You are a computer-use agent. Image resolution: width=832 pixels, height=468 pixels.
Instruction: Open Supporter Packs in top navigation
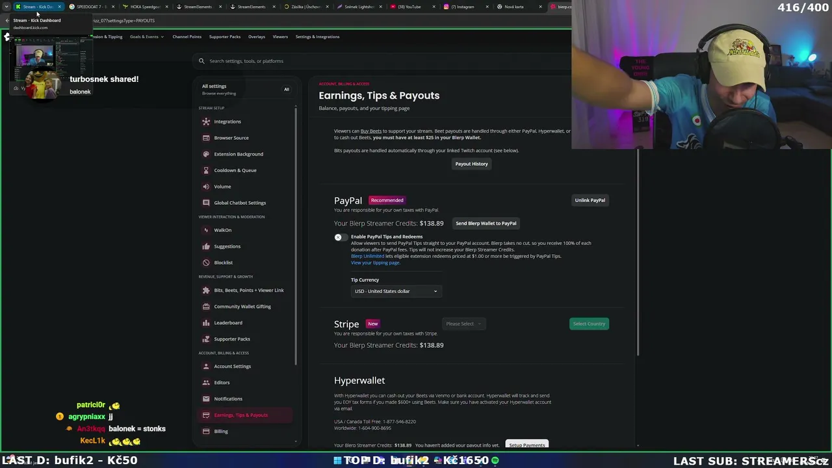coord(225,36)
